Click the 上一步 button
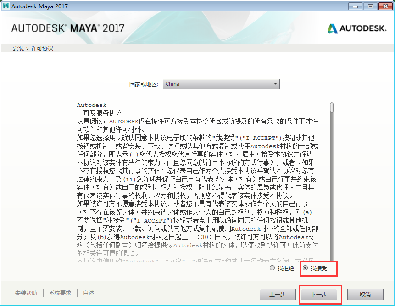This screenshot has width=395, height=306. (x=278, y=295)
